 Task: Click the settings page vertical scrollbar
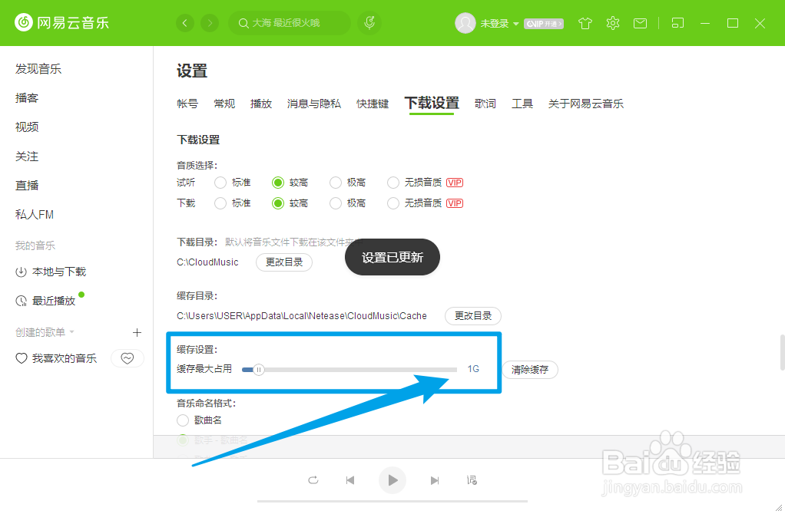click(782, 352)
